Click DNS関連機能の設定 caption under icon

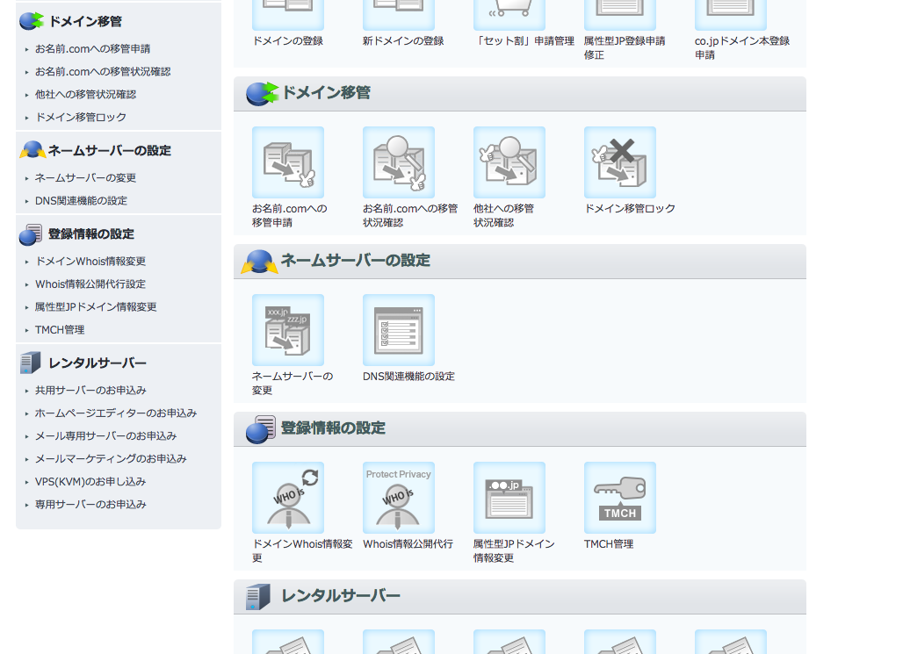[408, 377]
